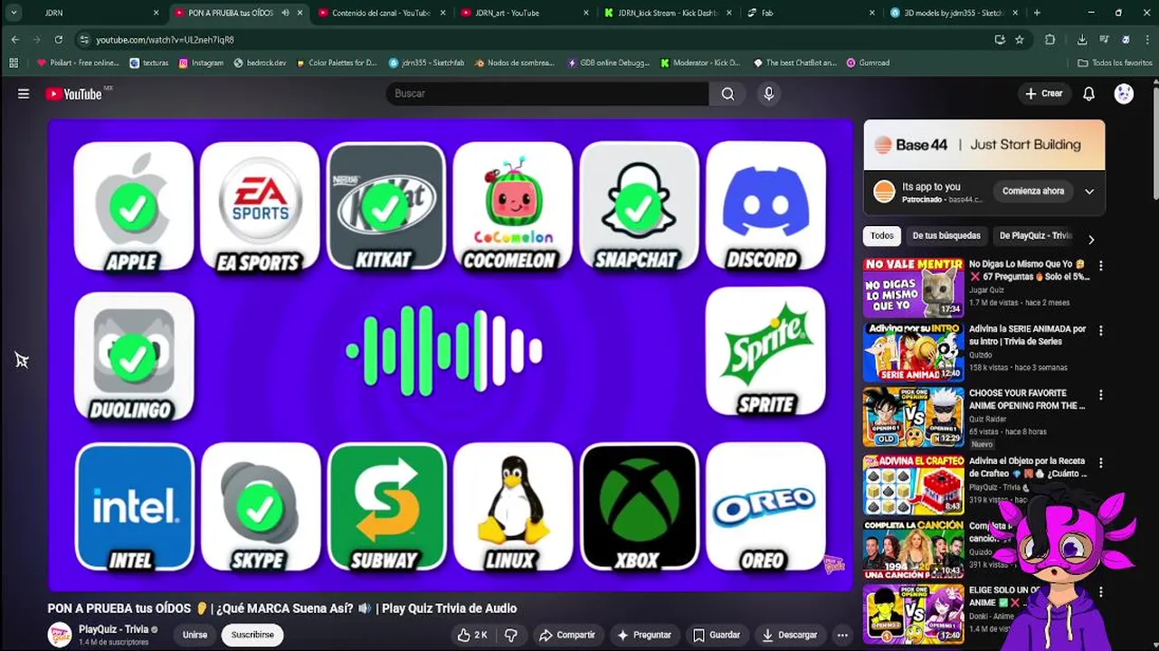
Task: Click Comienza ahora ad button
Action: pyautogui.click(x=1032, y=192)
